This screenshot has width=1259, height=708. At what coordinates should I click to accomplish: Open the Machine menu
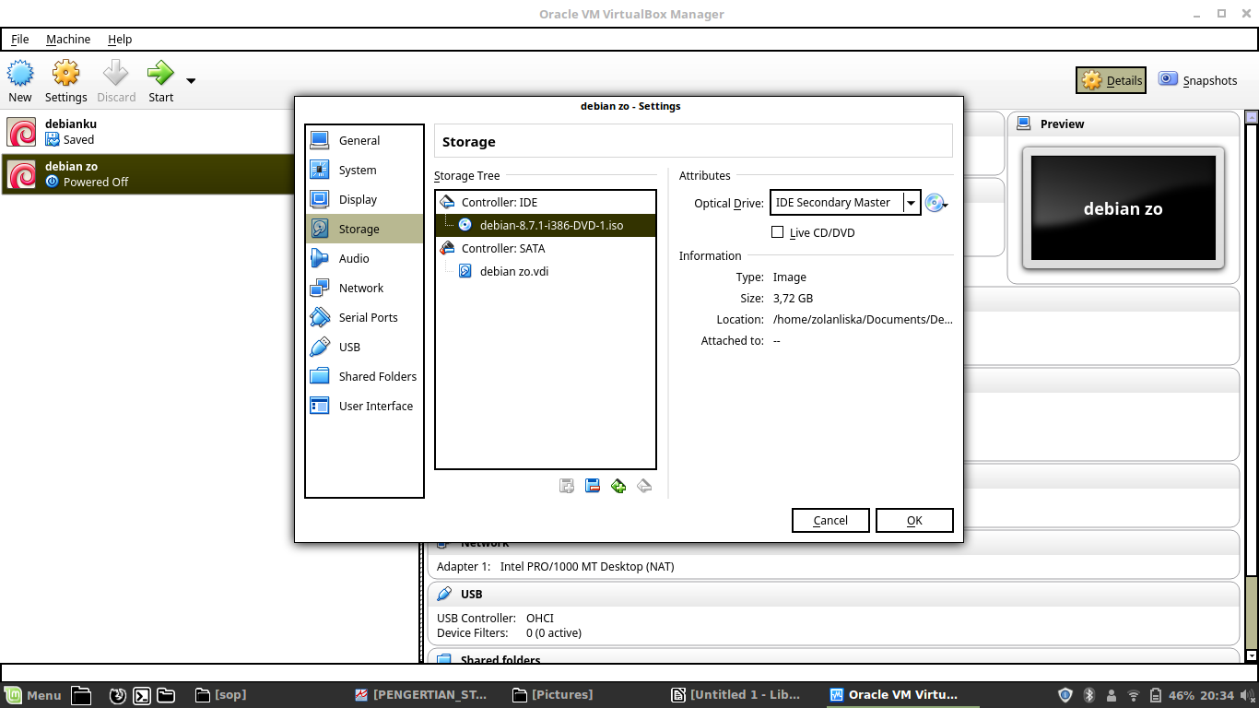pyautogui.click(x=68, y=39)
